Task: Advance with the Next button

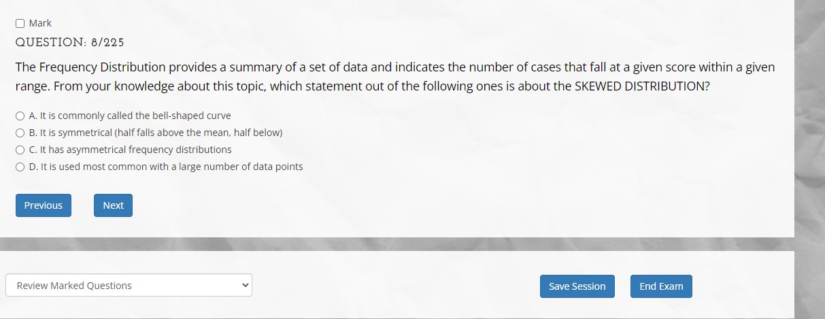Action: [x=113, y=205]
